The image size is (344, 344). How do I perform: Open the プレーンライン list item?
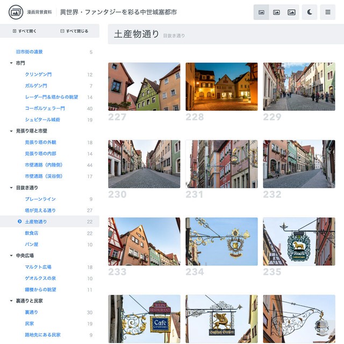click(x=40, y=199)
